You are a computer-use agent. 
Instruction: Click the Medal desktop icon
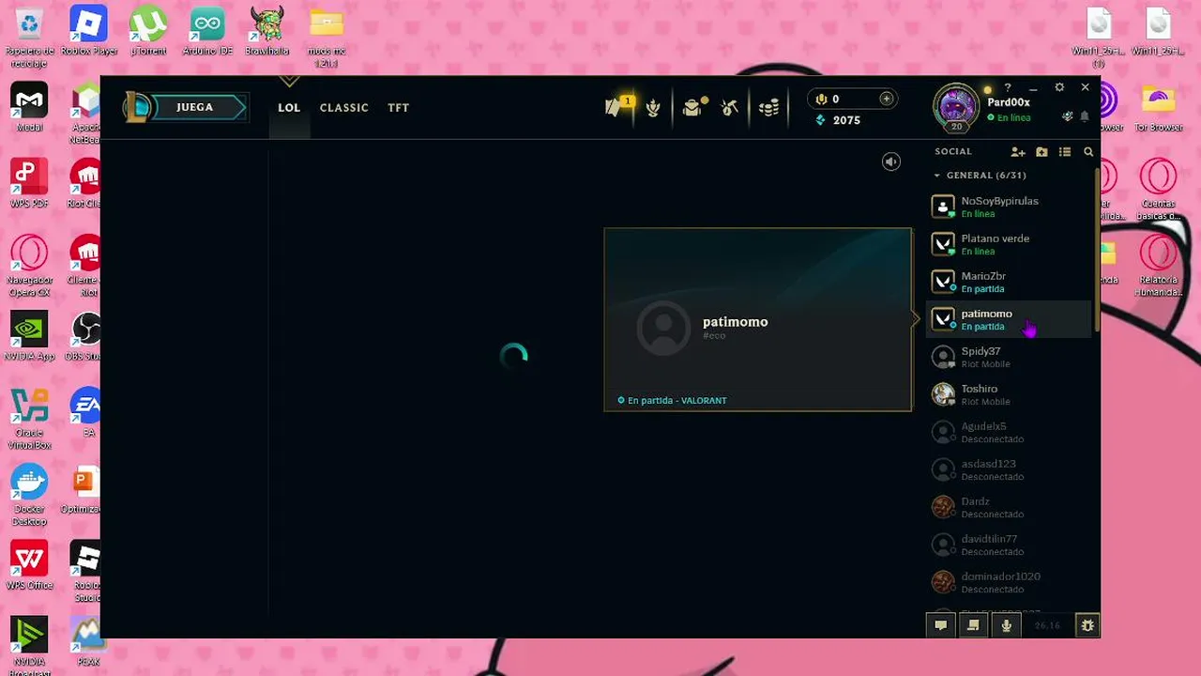[x=29, y=107]
